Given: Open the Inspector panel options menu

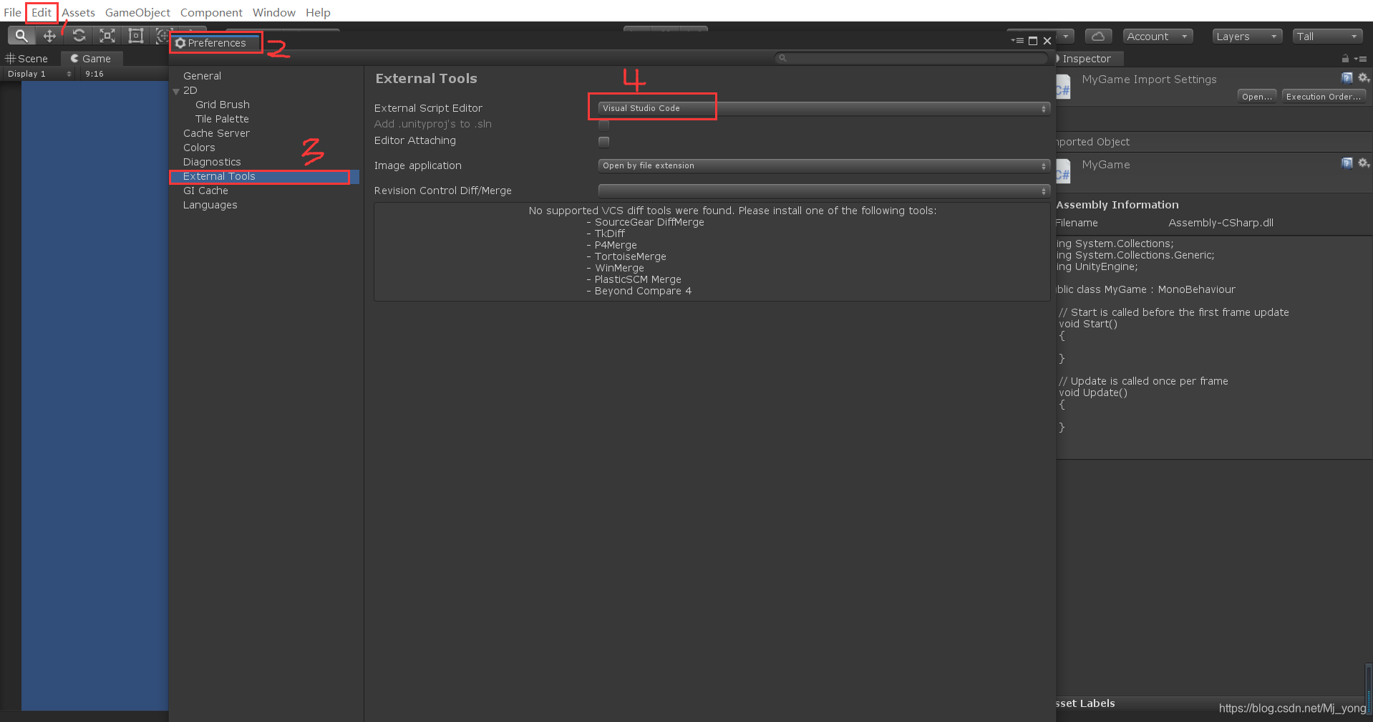Looking at the screenshot, I should [x=1361, y=59].
